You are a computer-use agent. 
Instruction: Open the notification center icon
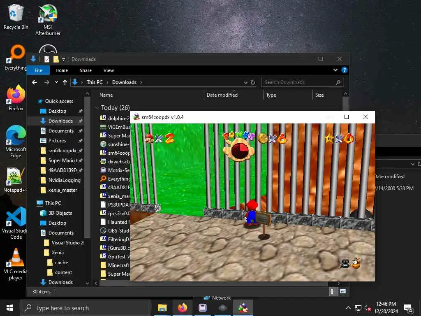click(408, 308)
